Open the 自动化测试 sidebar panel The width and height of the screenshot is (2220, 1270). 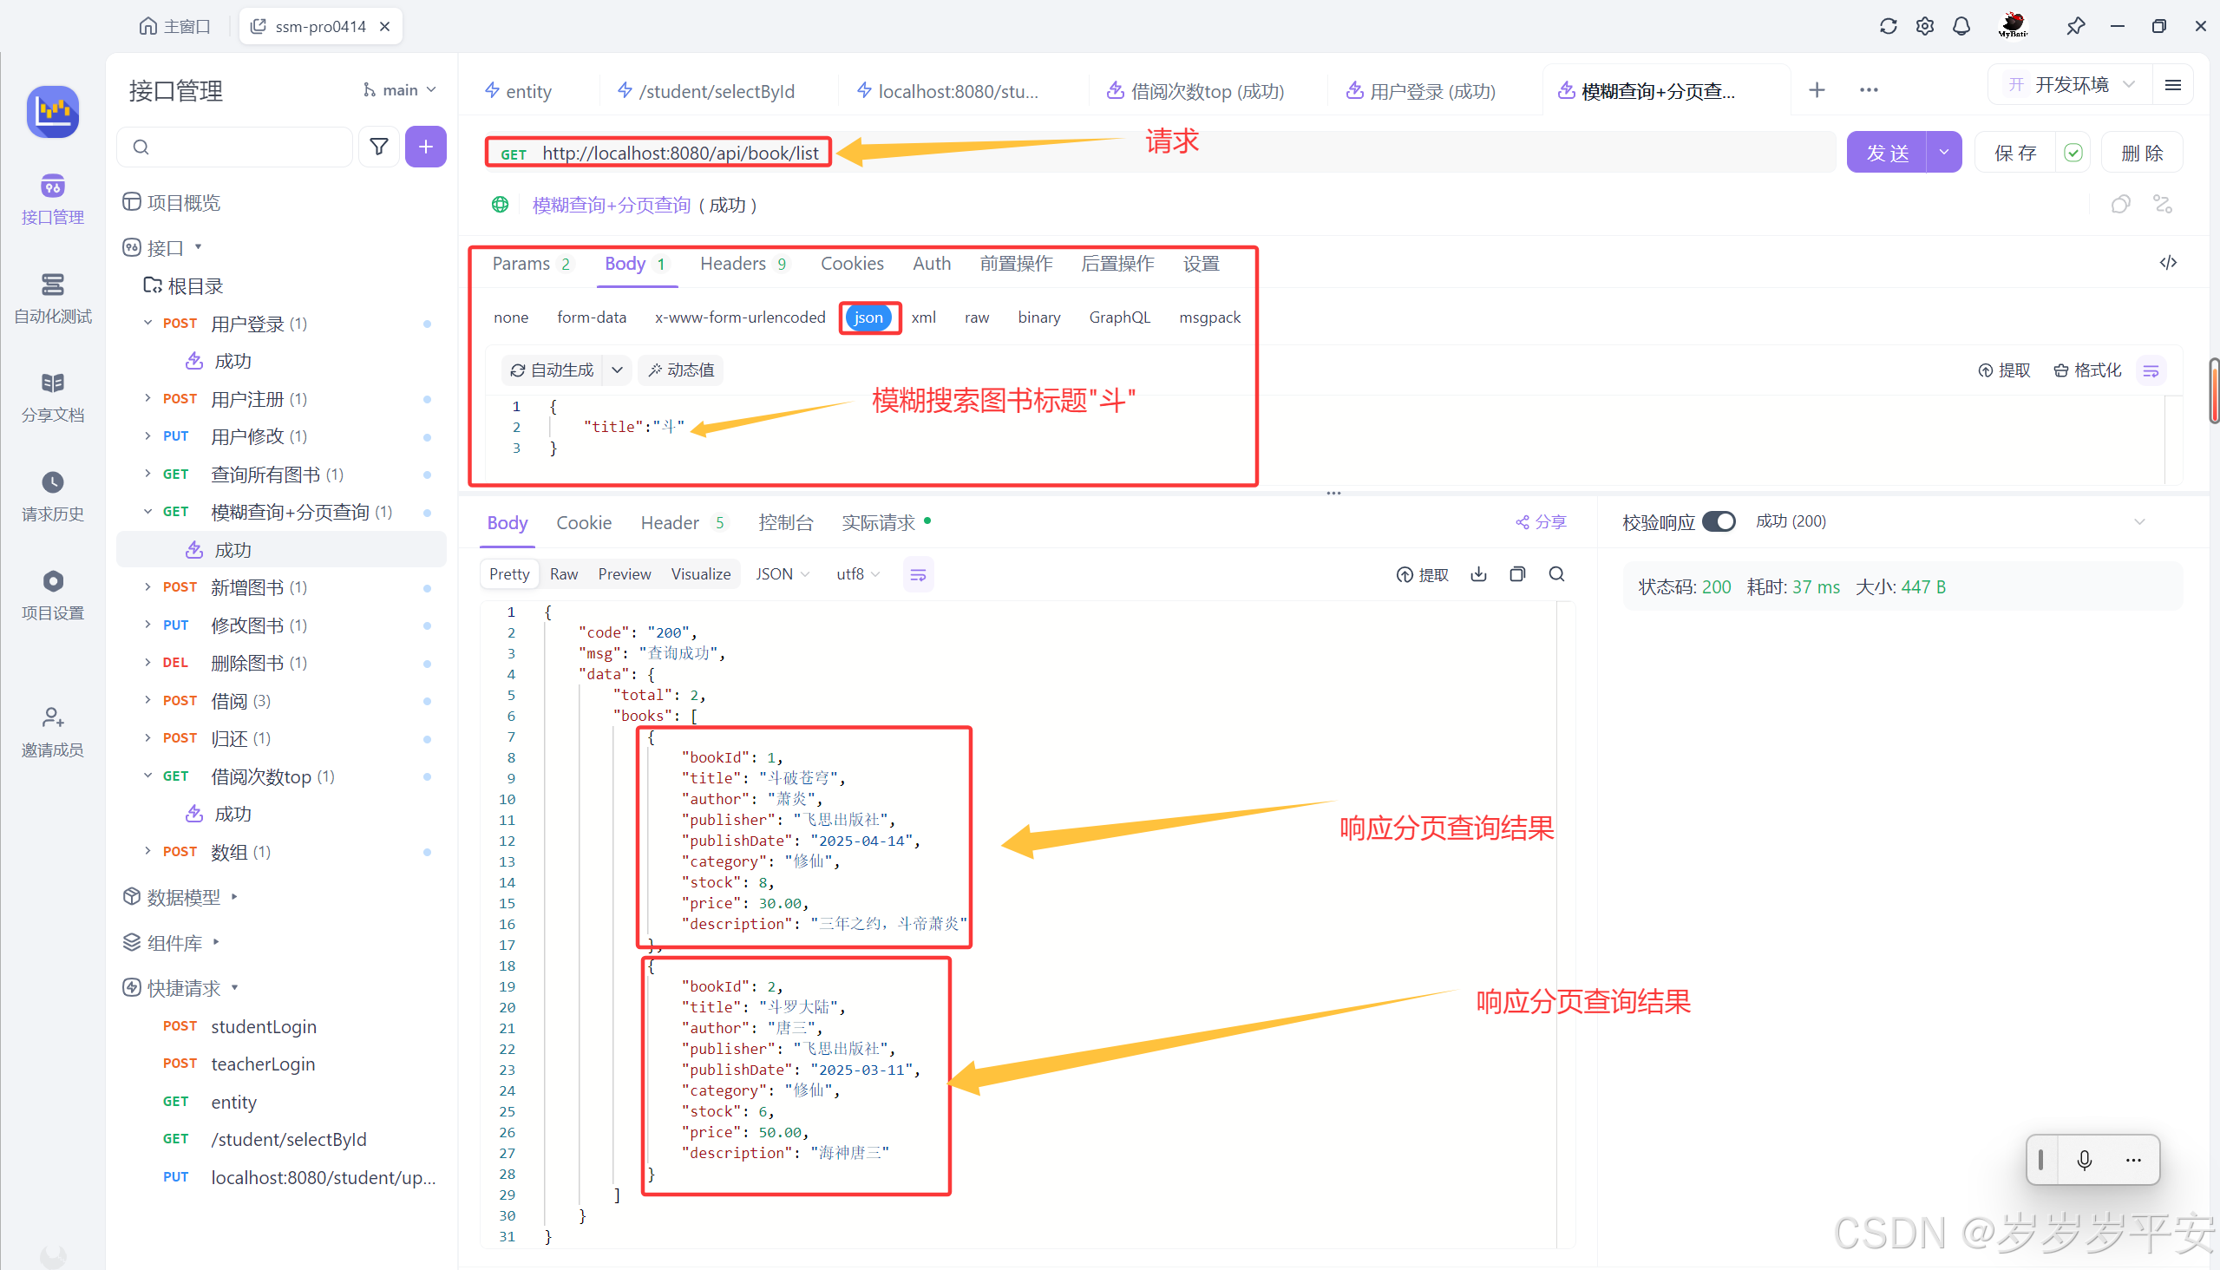coord(52,301)
